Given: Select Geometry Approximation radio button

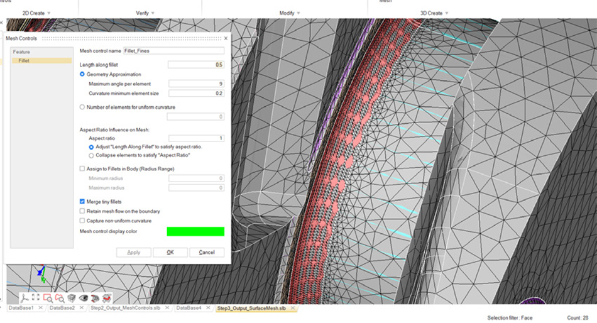Looking at the screenshot, I should [82, 74].
